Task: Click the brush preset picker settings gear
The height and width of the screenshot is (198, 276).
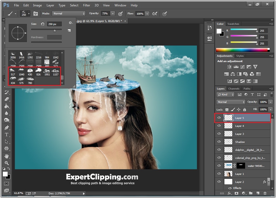Action: pos(71,23)
